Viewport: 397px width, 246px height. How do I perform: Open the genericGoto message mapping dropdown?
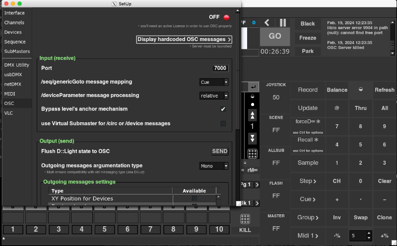(x=214, y=82)
